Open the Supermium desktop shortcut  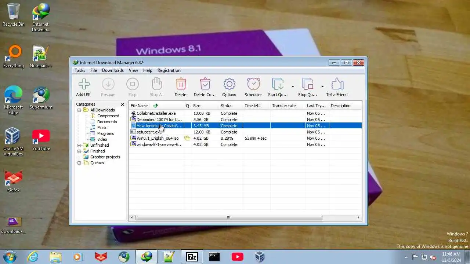41,98
